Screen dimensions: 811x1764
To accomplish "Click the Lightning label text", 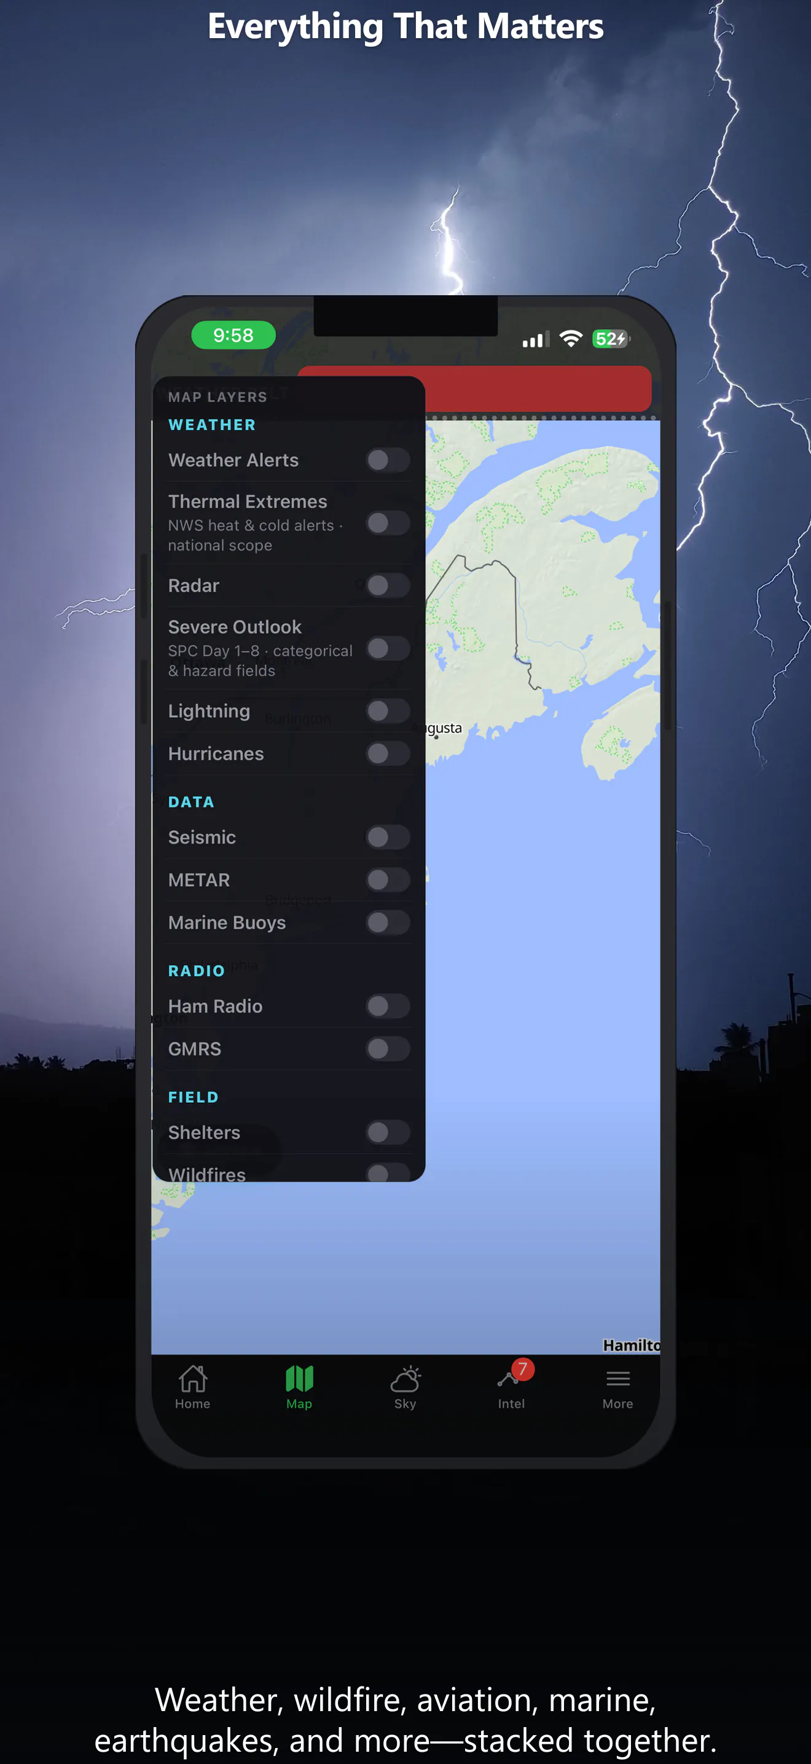I will [208, 712].
